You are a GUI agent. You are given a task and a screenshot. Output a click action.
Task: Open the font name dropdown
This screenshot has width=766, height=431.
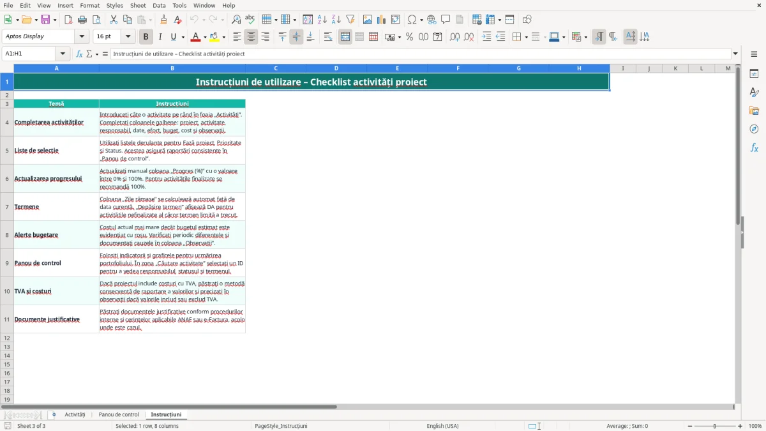[x=82, y=37]
